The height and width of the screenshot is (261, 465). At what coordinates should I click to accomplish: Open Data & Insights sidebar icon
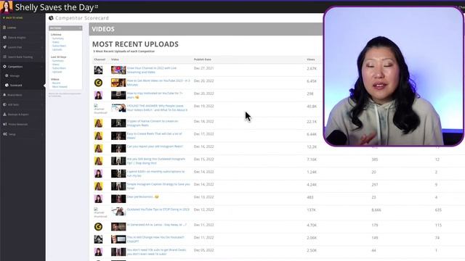4,38
